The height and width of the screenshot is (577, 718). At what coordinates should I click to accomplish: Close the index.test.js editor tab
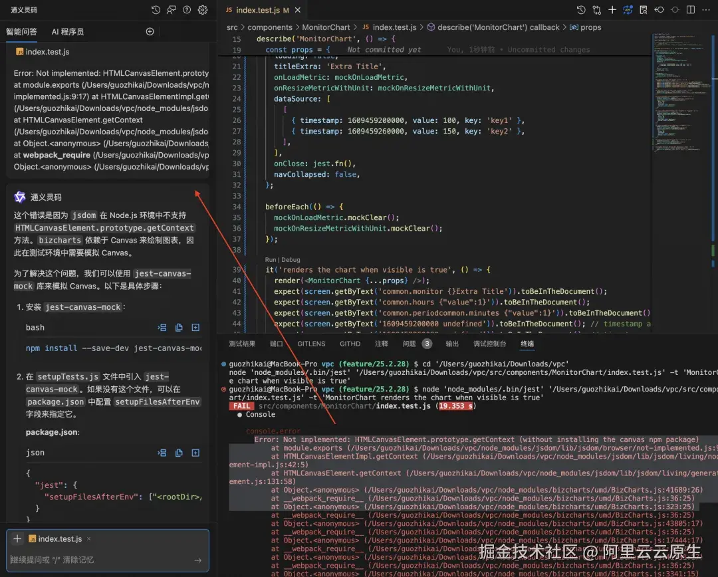pos(298,9)
